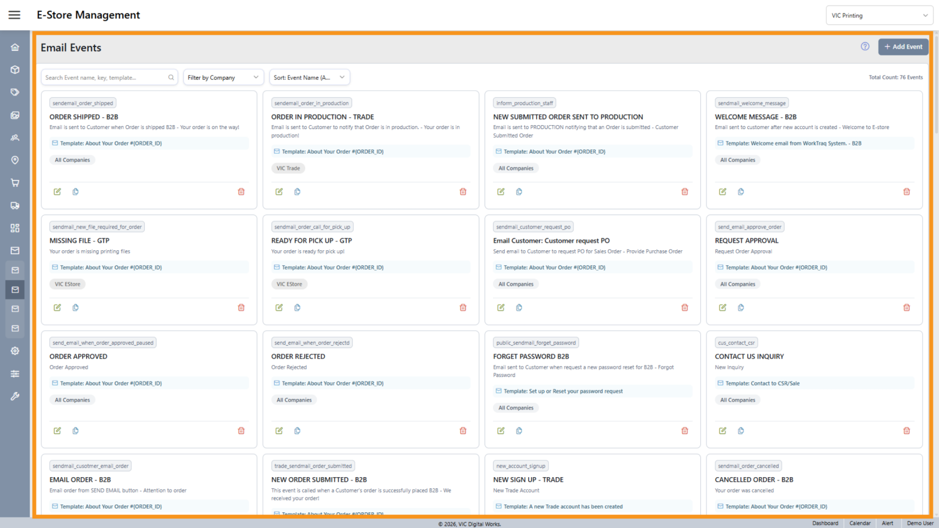Image resolution: width=939 pixels, height=528 pixels.
Task: Open the location pin icon in sidebar
Action: coord(15,160)
